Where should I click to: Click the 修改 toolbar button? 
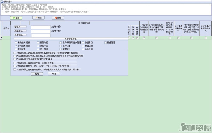(x=38, y=18)
